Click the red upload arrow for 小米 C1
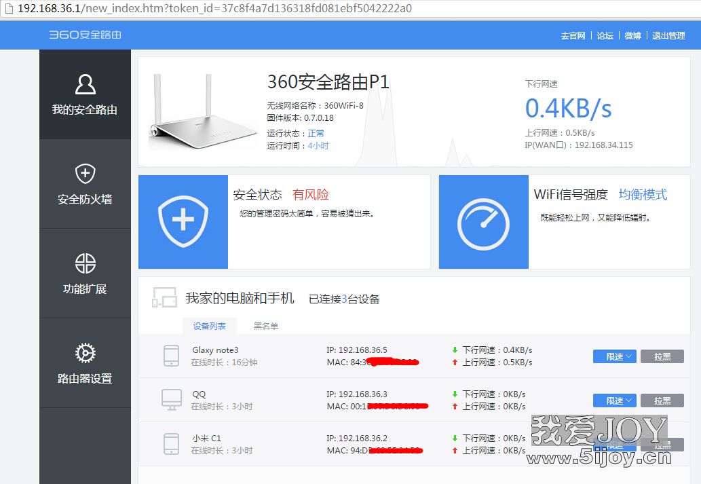This screenshot has width=701, height=484. (455, 451)
